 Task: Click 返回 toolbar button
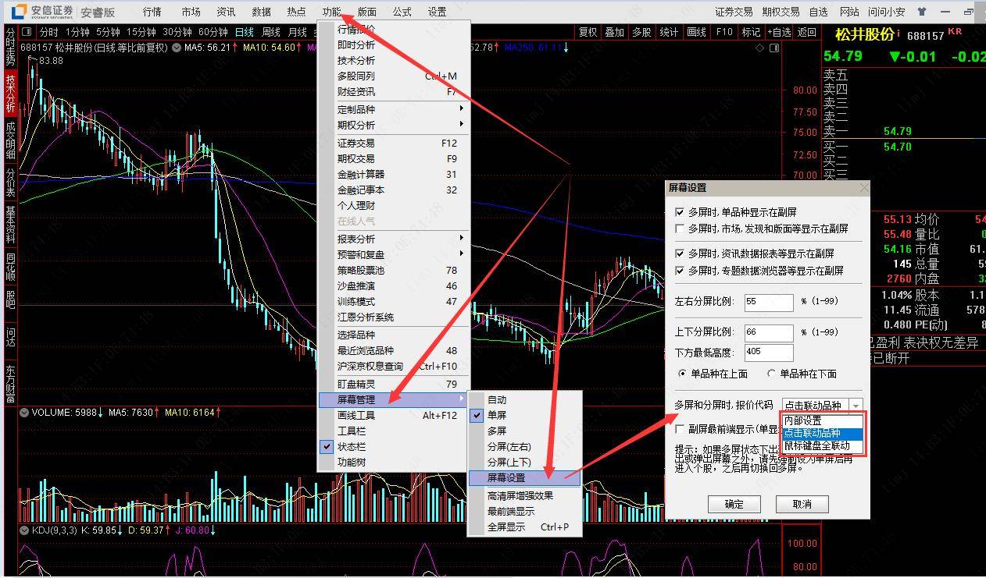click(x=806, y=32)
